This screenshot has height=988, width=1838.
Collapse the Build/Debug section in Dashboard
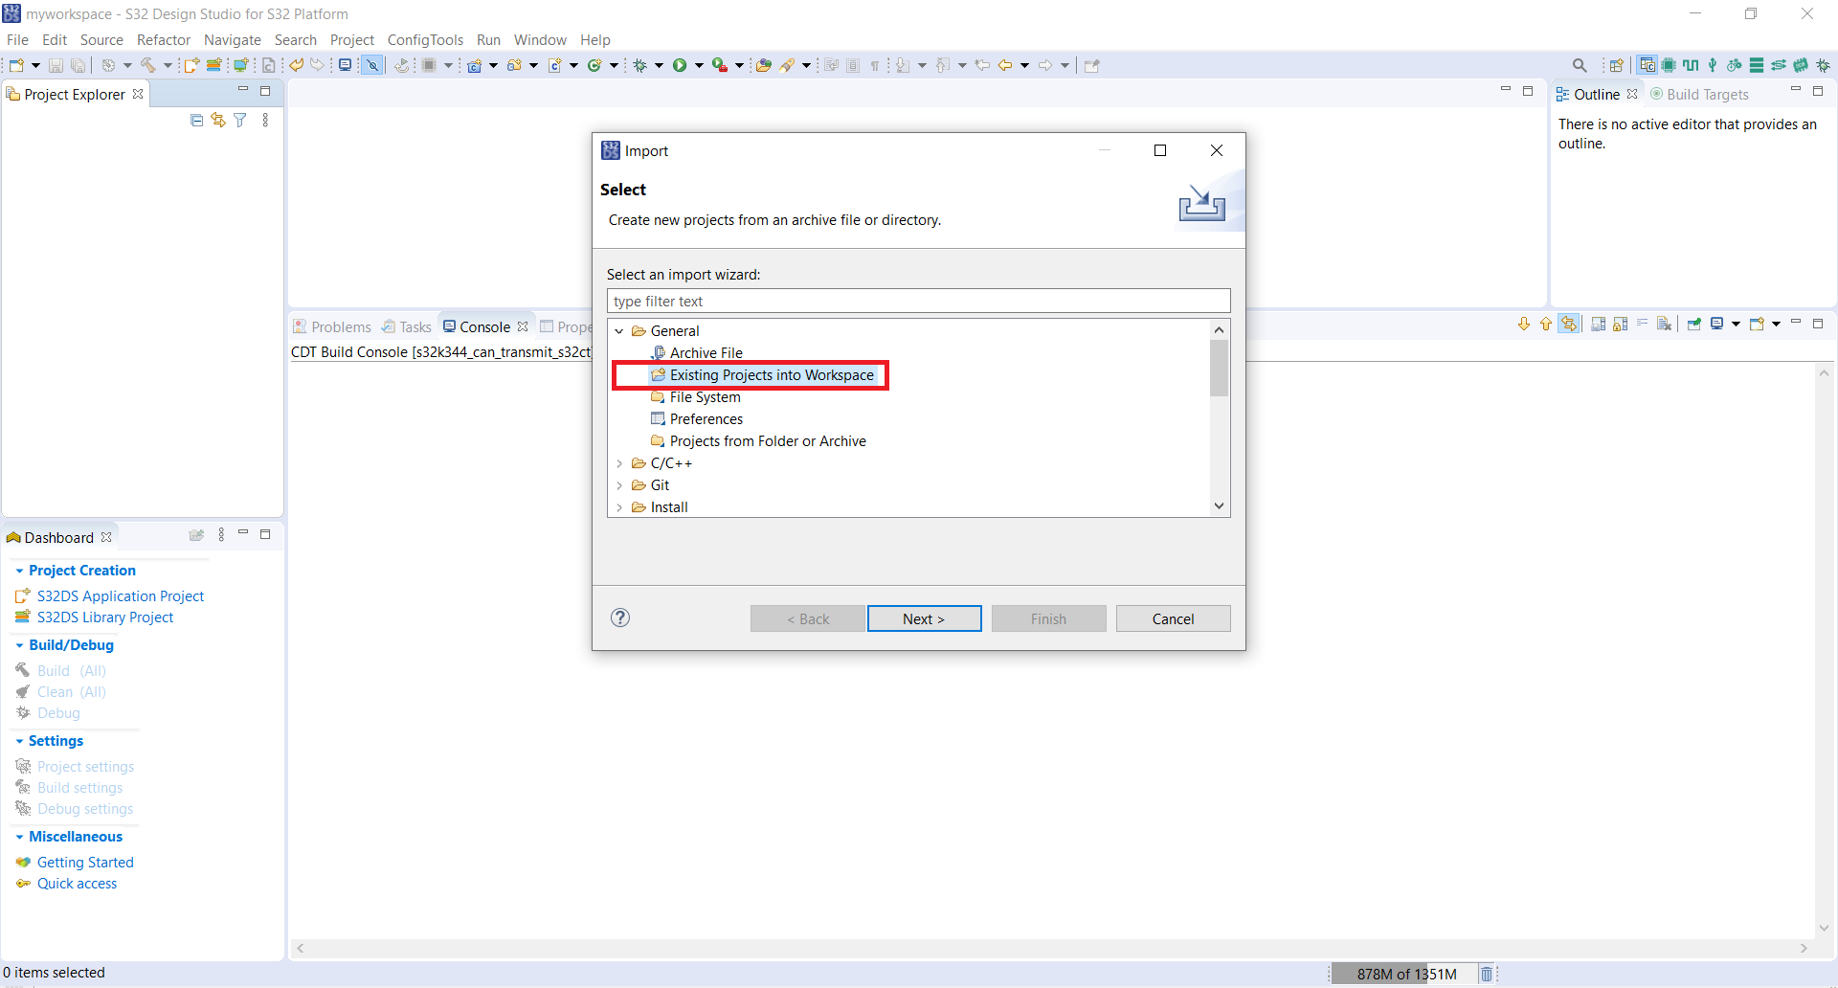[x=20, y=645]
